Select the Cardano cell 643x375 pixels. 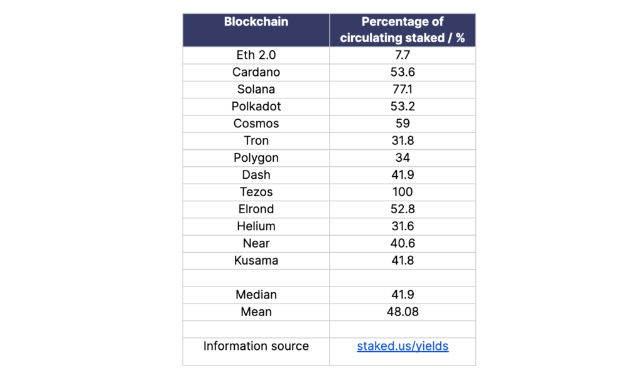pos(256,72)
